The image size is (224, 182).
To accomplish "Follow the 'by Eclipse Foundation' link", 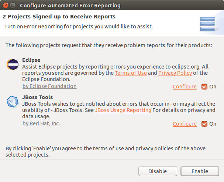I will pos(49,86).
